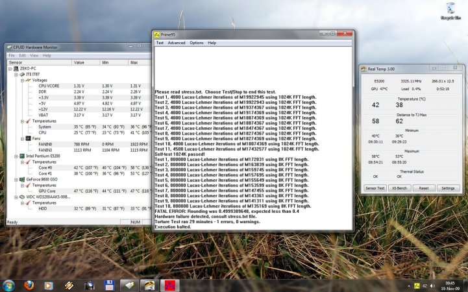Click the Voltages lightning icon
The image size is (468, 292).
click(x=29, y=80)
